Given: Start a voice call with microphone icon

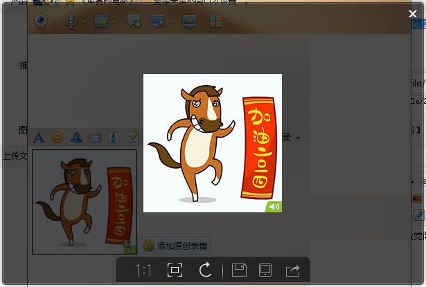Looking at the screenshot, I should click(x=71, y=22).
